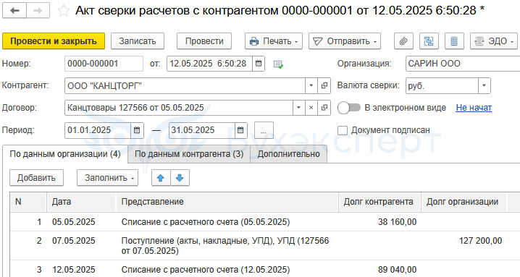Screen dimensions: 520x277
Task: Go forward with the right arrow button
Action: point(38,11)
